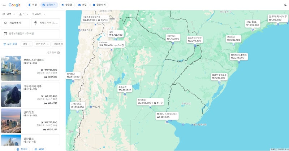Expand the 경유 stops filter
This screenshot has height=151, width=289.
(26, 44)
